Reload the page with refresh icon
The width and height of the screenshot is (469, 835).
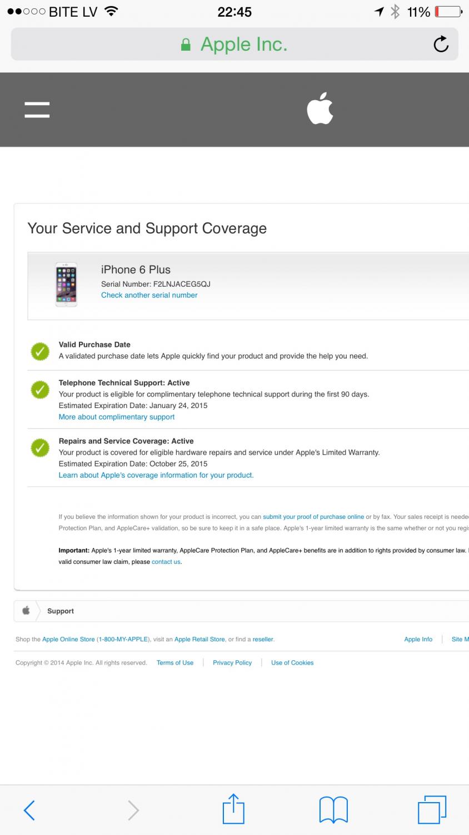[441, 44]
